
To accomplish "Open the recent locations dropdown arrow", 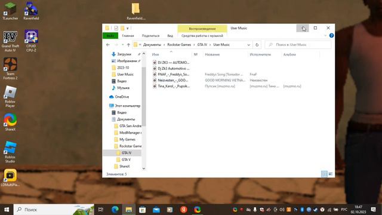I will pos(122,45).
